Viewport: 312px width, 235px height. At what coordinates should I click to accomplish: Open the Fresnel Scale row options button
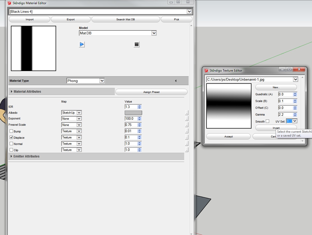point(187,125)
